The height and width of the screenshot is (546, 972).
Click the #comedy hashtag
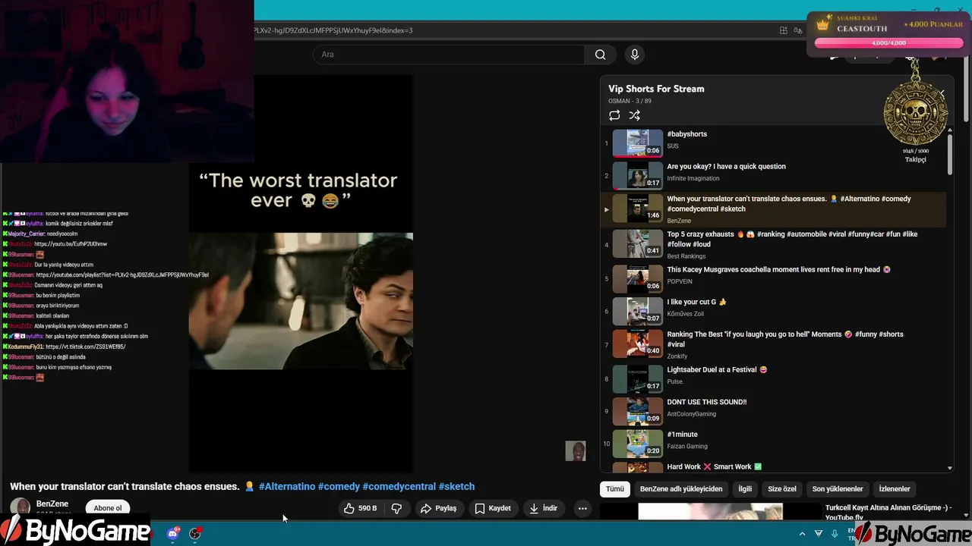(339, 486)
